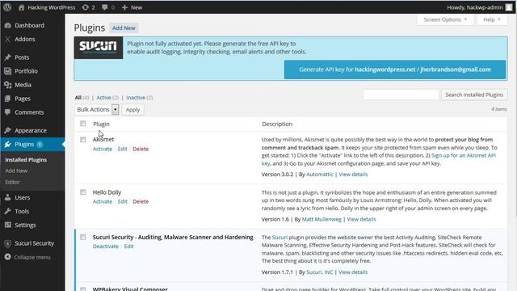This screenshot has height=291, width=517.
Task: Click Add New button beside Plugins heading
Action: (x=124, y=28)
